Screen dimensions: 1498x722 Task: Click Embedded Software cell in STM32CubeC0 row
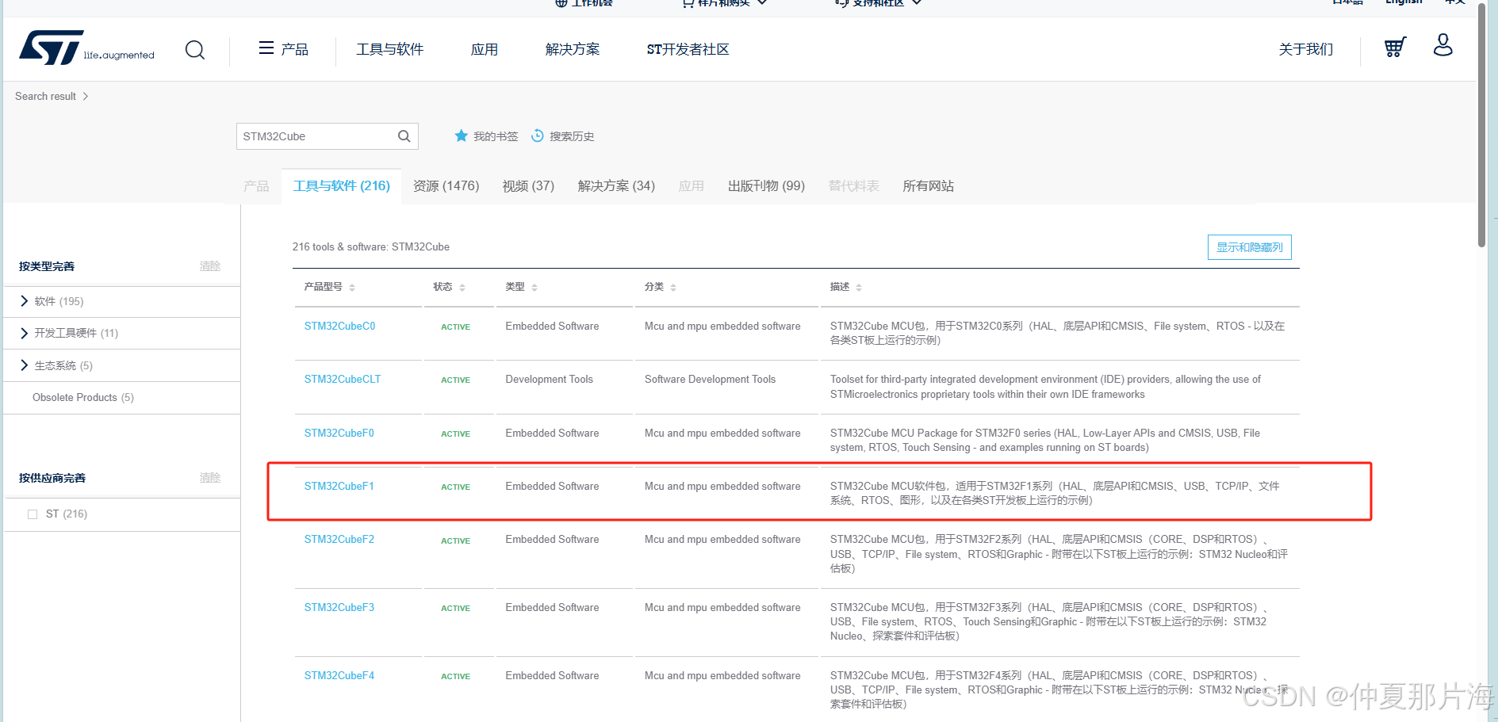pyautogui.click(x=552, y=327)
